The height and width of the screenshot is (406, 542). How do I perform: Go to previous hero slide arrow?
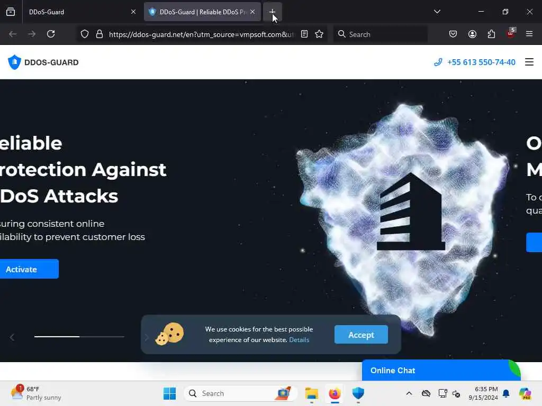tap(12, 337)
